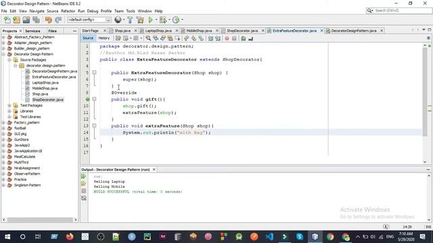Image resolution: width=433 pixels, height=243 pixels.
Task: Expand the Abstract_Factory_Pattern project
Action: (3, 37)
